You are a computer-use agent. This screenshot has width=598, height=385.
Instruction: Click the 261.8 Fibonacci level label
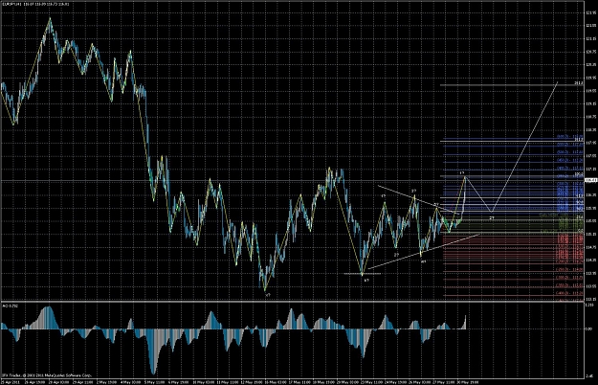click(579, 82)
